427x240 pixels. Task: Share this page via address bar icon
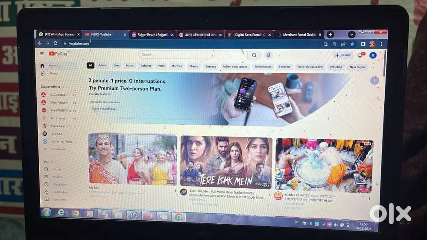pos(343,44)
